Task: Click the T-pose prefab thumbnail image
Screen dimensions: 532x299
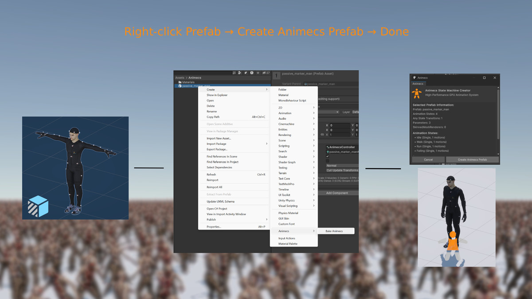Action: point(75,168)
